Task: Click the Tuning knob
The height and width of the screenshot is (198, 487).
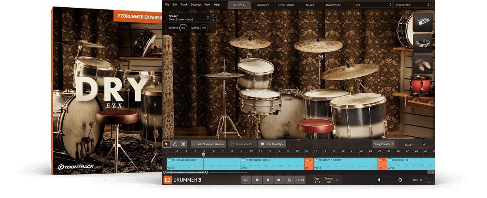Action: [x=204, y=28]
